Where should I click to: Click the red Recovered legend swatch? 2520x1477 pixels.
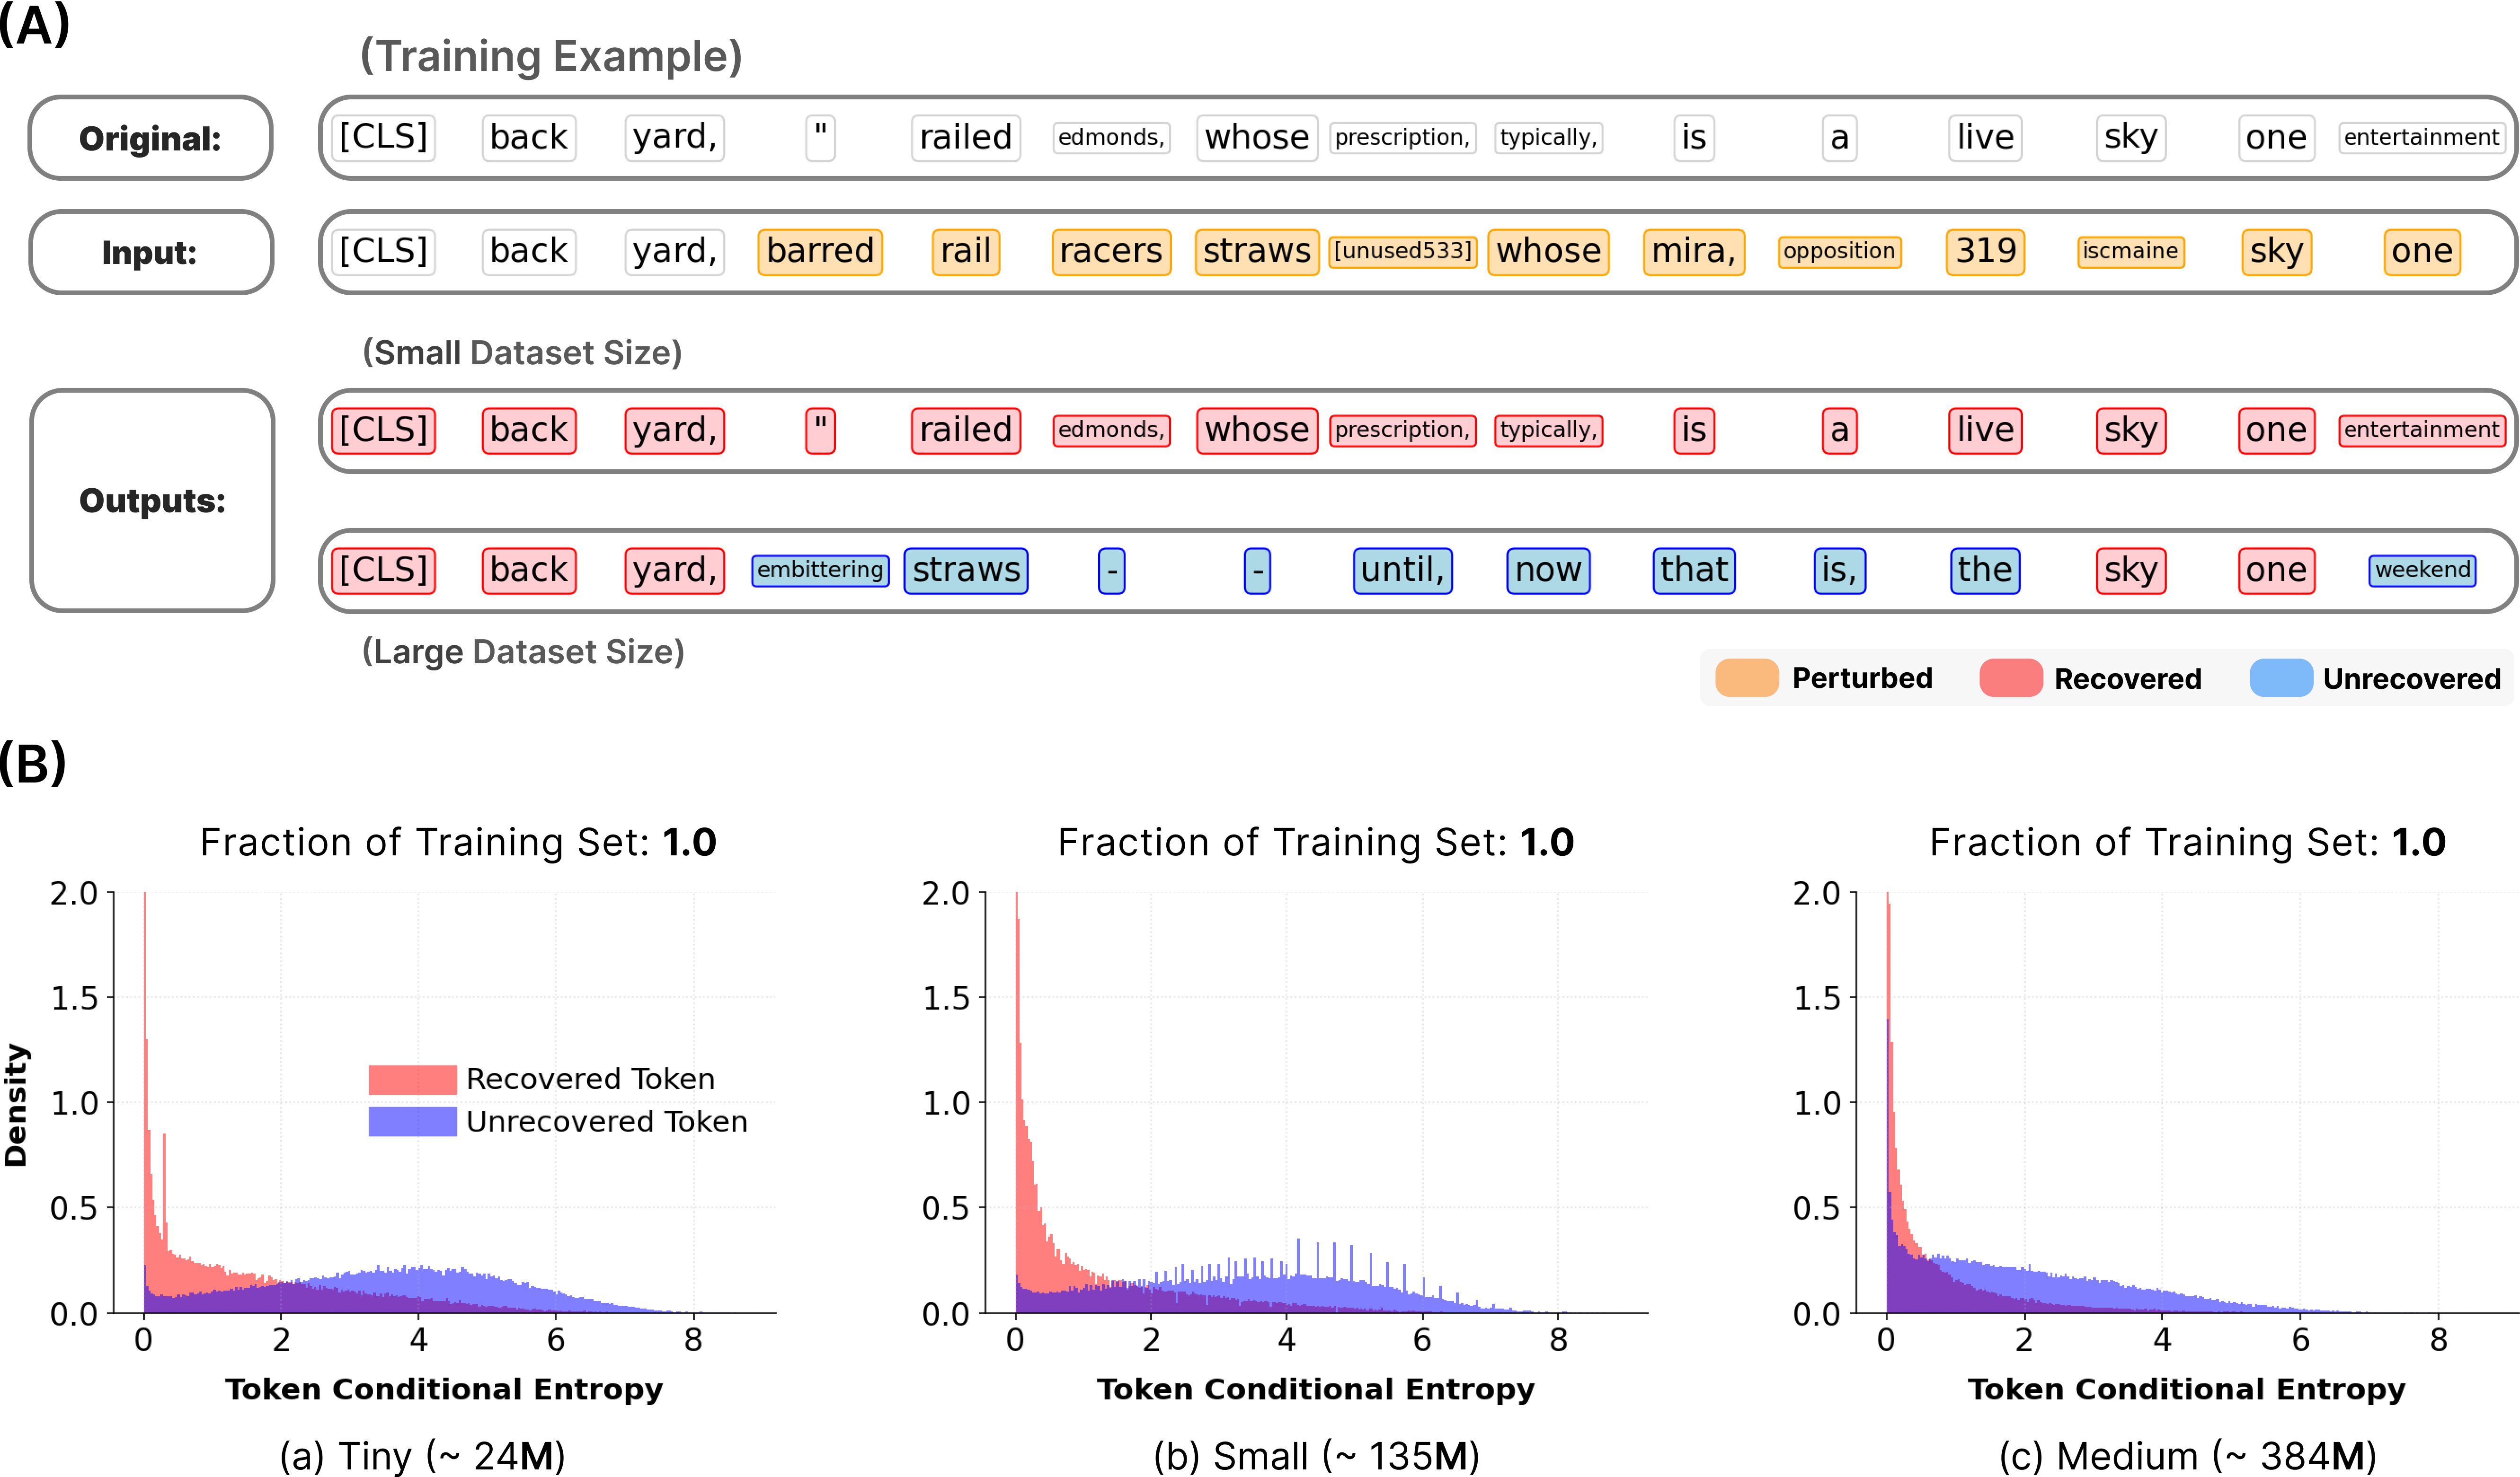(x=2010, y=677)
